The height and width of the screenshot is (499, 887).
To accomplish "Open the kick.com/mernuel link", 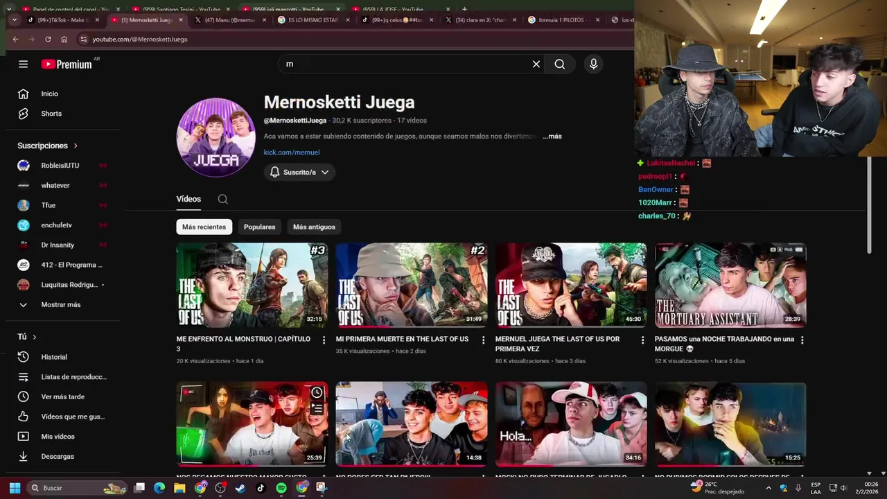I will pos(291,152).
